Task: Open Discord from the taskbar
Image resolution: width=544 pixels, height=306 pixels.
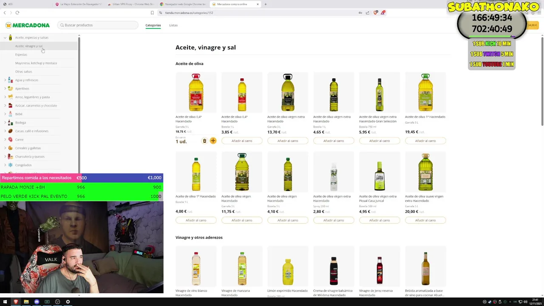Action: [x=37, y=302]
